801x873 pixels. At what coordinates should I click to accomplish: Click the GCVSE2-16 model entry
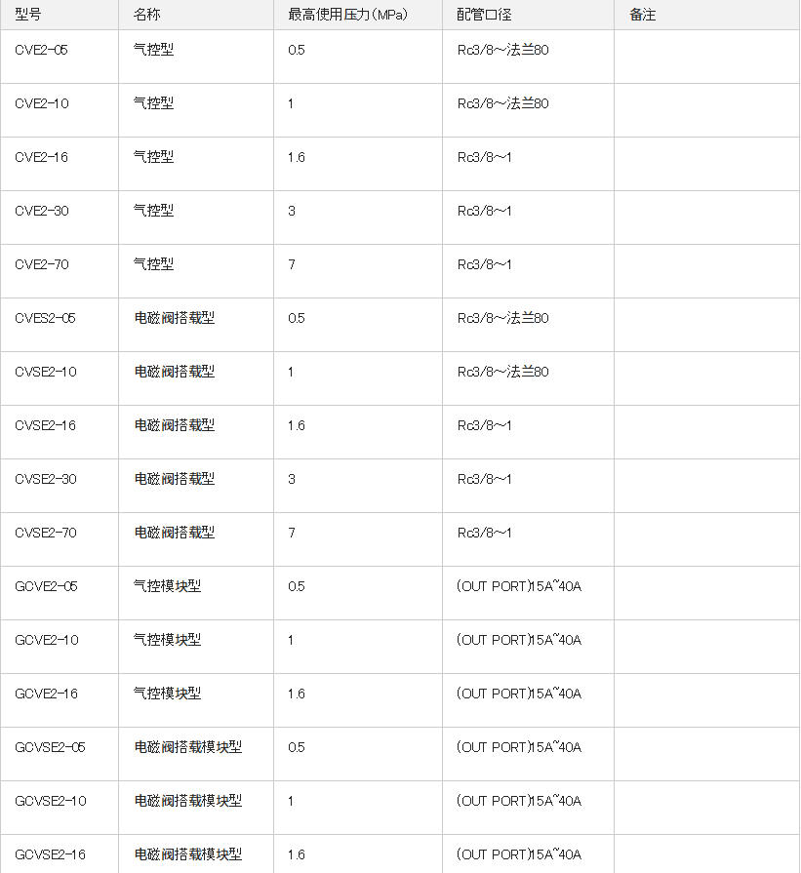(50, 854)
